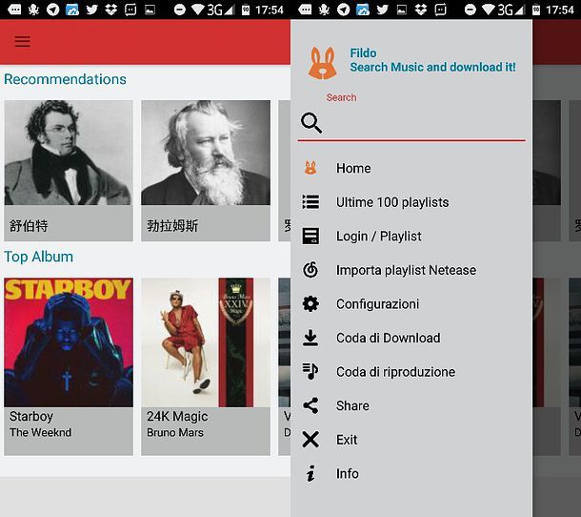The height and width of the screenshot is (517, 581).
Task: Tap the Exit X icon
Action: click(311, 440)
